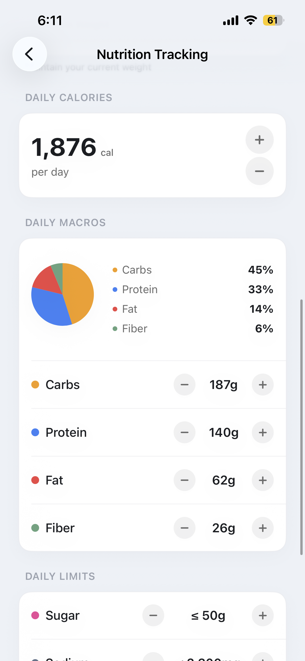
Task: Increase Protein grams with plus icon
Action: click(x=263, y=432)
